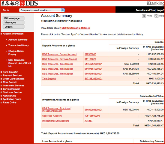Click the date line THURSDAY, 01/04/2010
Image resolution: width=165 pixels, height=144 pixels.
click(x=61, y=21)
